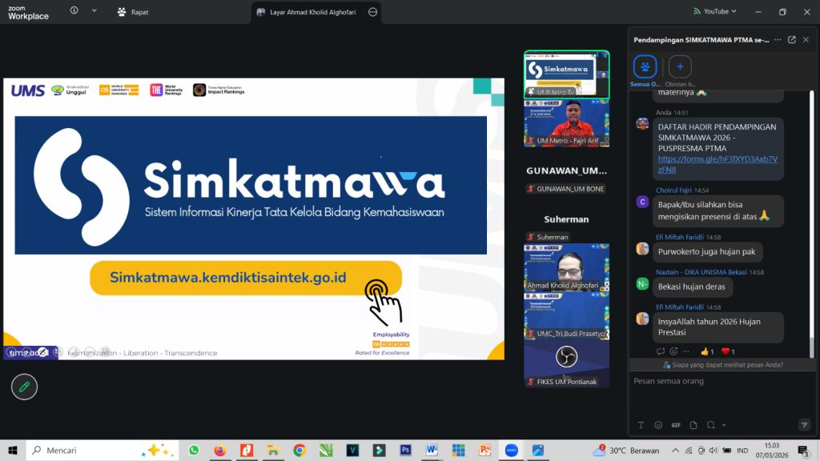Select the Semua Orang chat tab
This screenshot has width=820, height=461.
(645, 67)
